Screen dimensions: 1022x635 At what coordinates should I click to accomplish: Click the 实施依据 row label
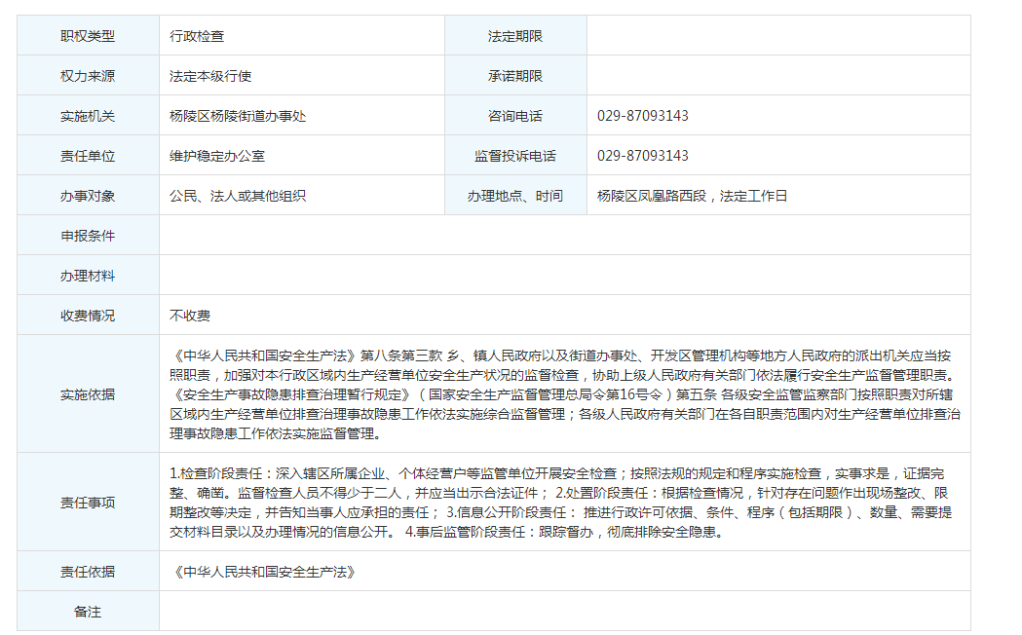pos(88,394)
